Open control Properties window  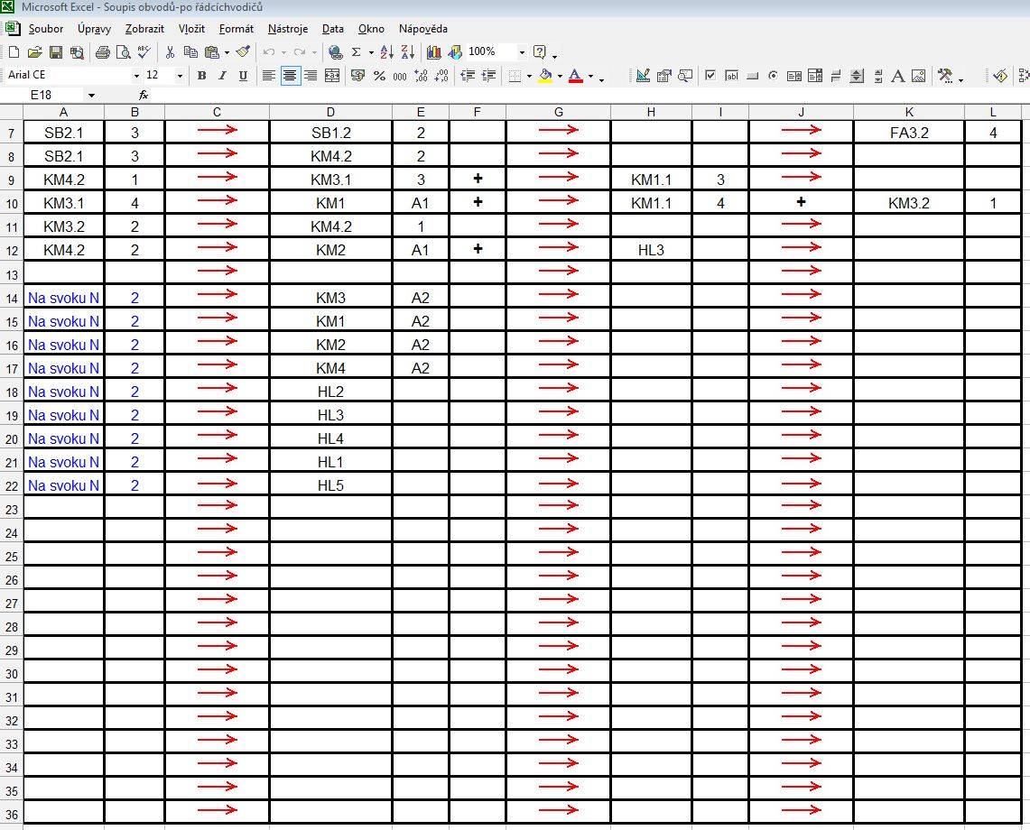pyautogui.click(x=664, y=76)
